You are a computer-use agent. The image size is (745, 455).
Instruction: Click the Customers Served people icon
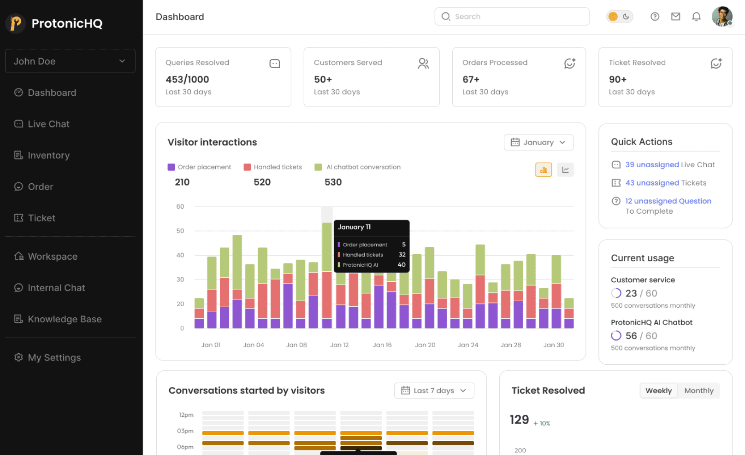click(x=423, y=64)
